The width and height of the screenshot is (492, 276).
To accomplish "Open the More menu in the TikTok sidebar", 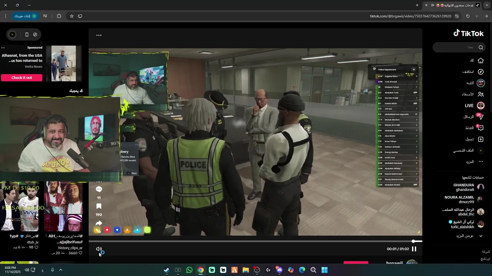I will tap(474, 161).
